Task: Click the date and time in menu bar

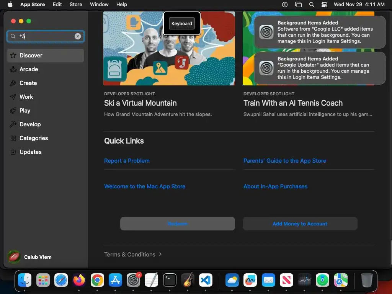Action: click(x=359, y=4)
